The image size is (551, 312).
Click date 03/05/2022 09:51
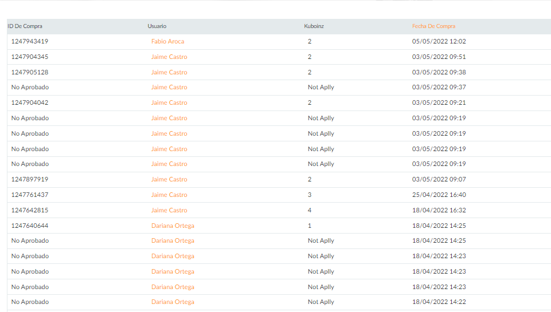point(439,57)
